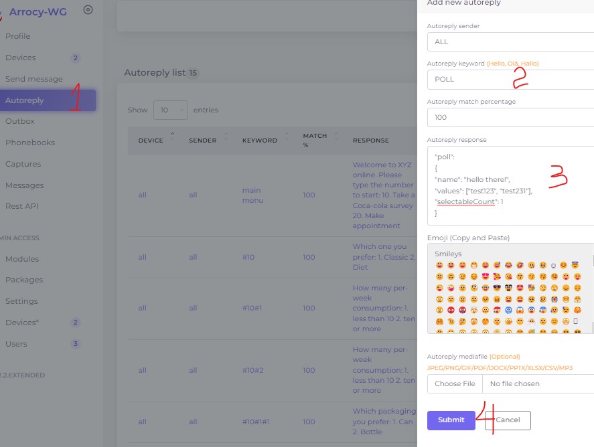This screenshot has width=594, height=447.
Task: Click Choose File for autoreply mediafile
Action: [x=455, y=384]
